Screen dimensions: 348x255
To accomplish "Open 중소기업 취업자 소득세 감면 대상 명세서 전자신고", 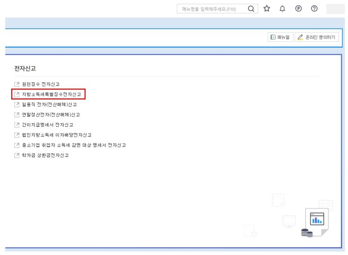I will point(74,145).
